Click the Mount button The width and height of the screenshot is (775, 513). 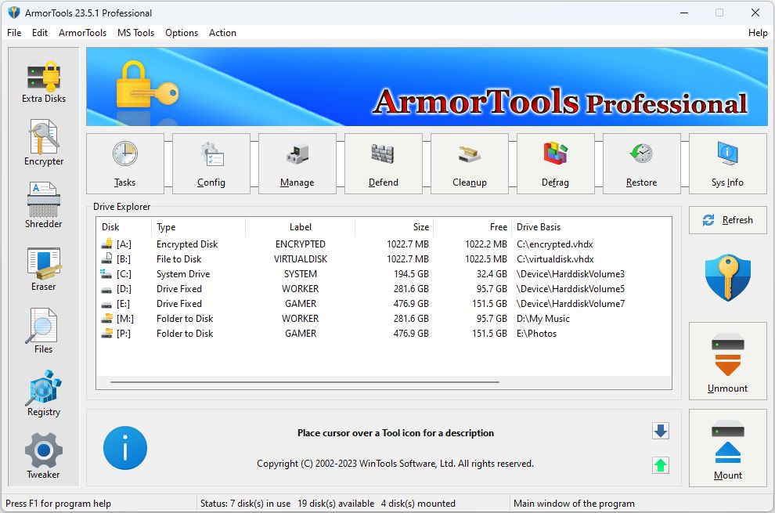click(x=727, y=448)
